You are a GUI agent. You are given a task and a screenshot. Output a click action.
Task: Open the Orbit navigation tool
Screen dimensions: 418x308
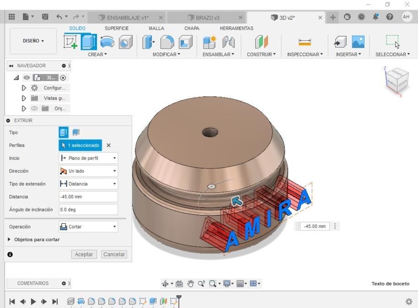[165, 283]
